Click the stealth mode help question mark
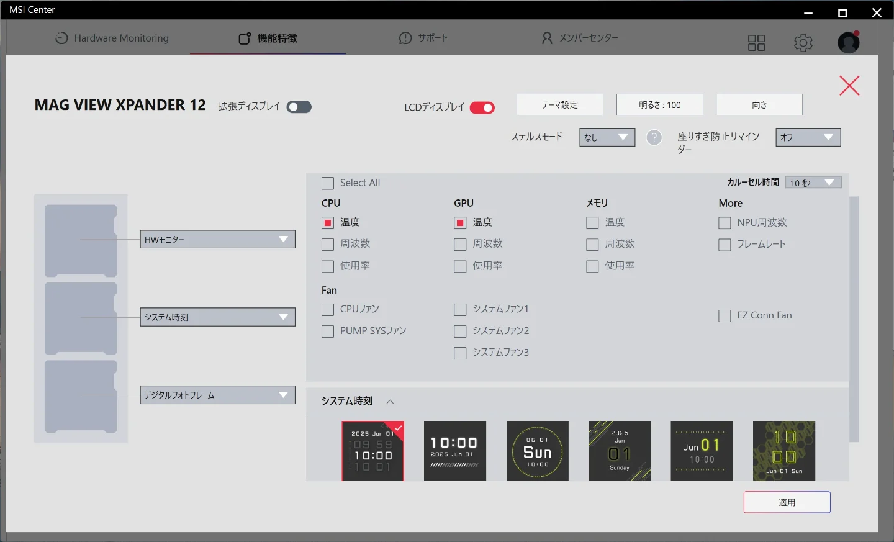The width and height of the screenshot is (894, 542). [x=654, y=137]
